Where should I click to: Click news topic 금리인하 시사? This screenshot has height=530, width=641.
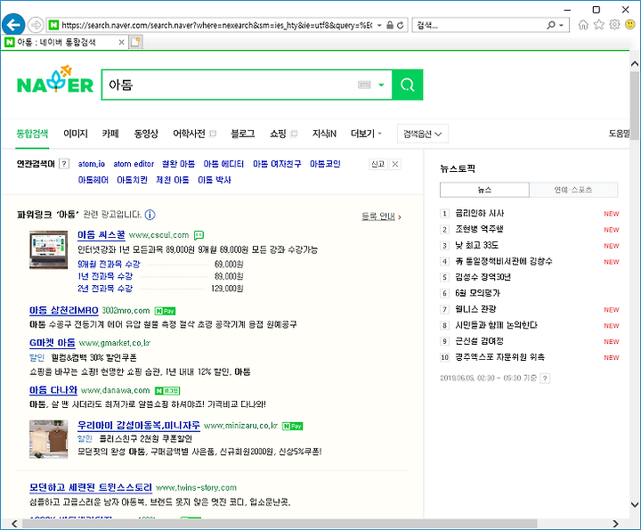coord(480,213)
